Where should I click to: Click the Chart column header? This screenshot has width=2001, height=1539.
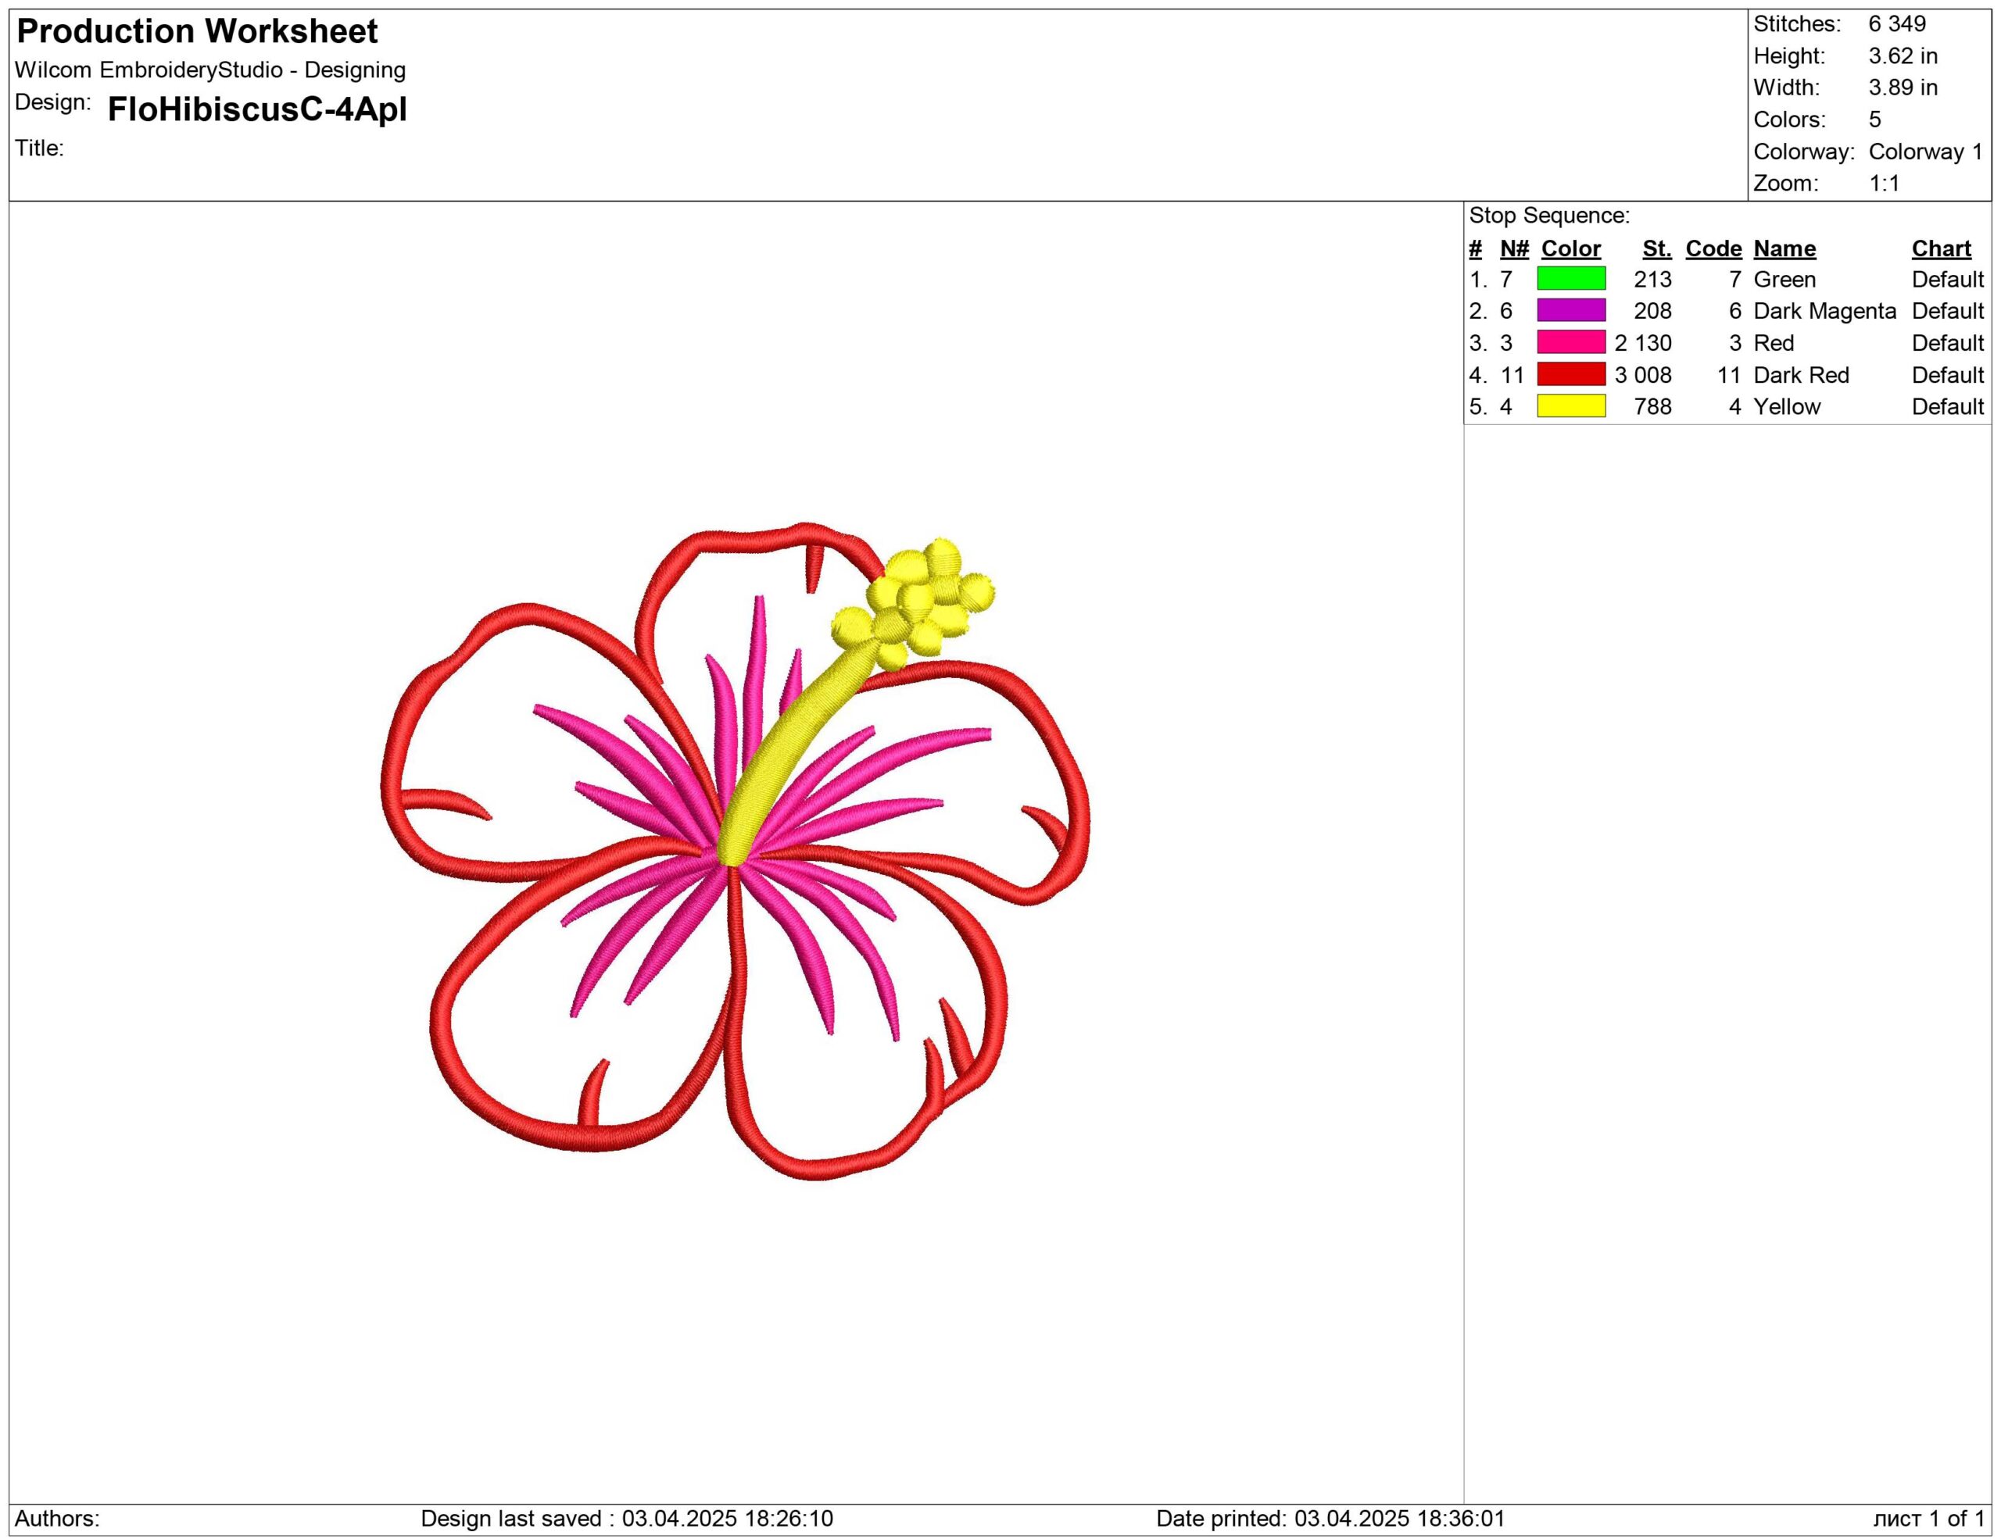(x=1941, y=248)
